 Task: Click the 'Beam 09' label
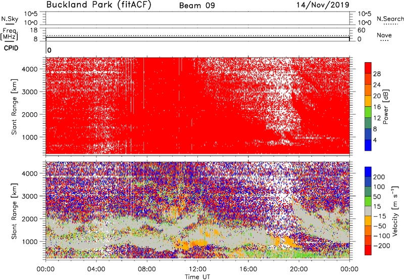point(197,6)
